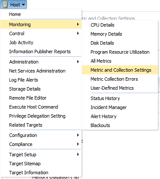This screenshot has height=179, width=160.
Task: Open Information Publisher Reports
Action: click(40, 52)
